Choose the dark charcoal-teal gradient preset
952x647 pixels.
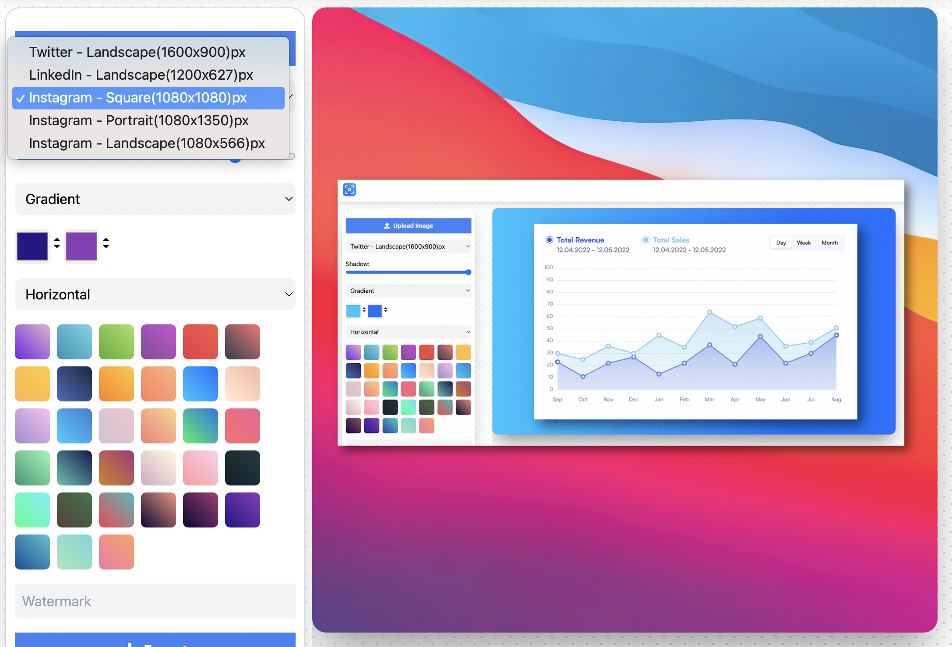coord(243,468)
